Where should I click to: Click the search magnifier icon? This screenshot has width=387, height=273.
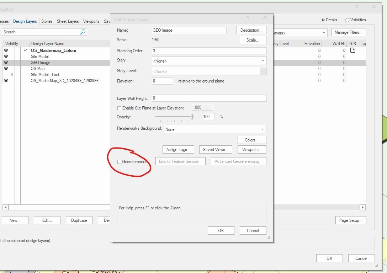pyautogui.click(x=83, y=32)
